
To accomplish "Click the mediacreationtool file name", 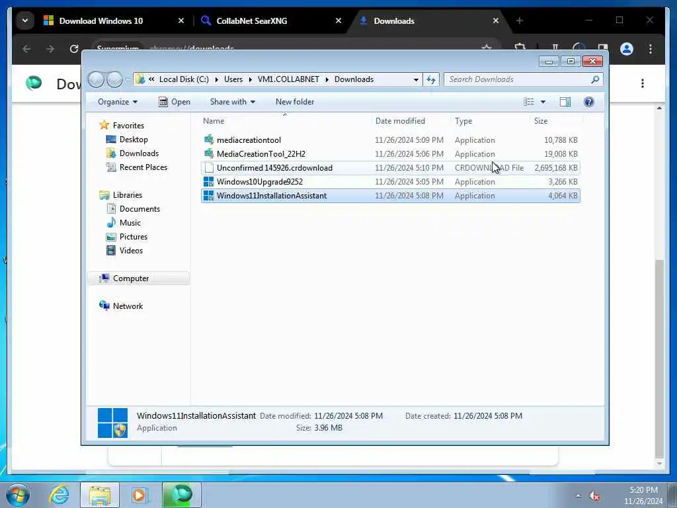I will [249, 140].
